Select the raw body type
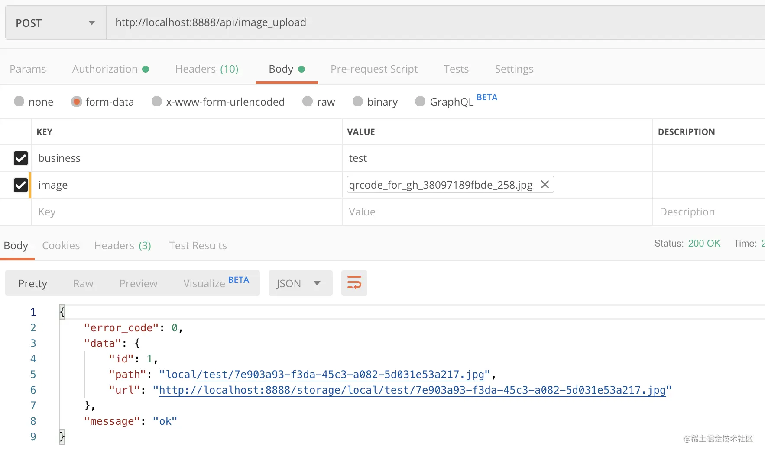This screenshot has height=455, width=765. [x=308, y=101]
